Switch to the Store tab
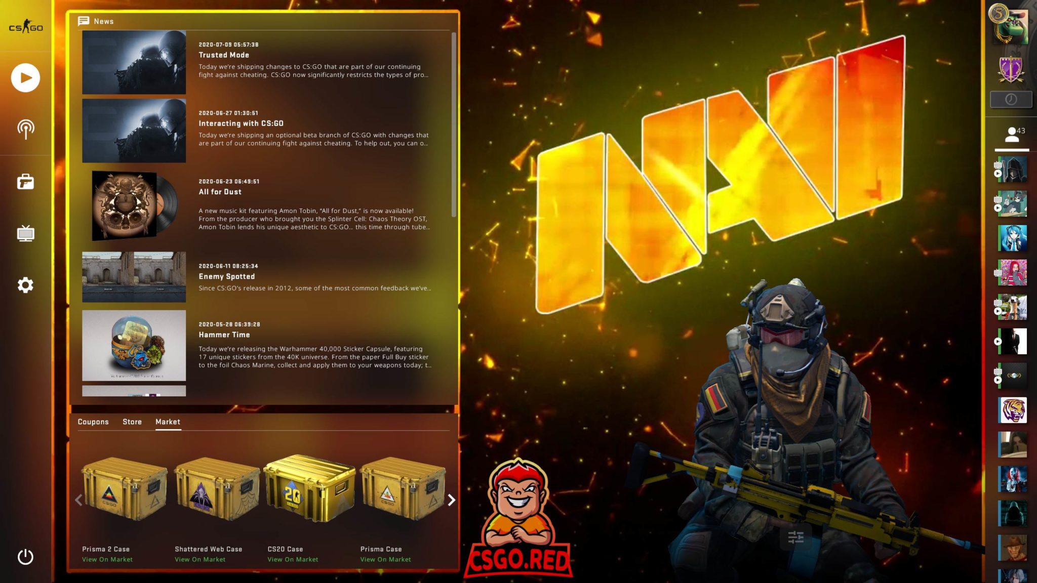Image resolution: width=1037 pixels, height=583 pixels. (x=132, y=422)
